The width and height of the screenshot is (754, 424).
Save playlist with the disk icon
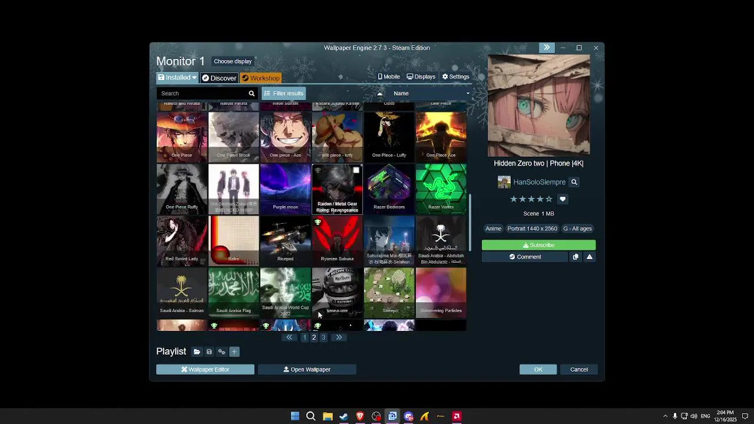point(209,352)
